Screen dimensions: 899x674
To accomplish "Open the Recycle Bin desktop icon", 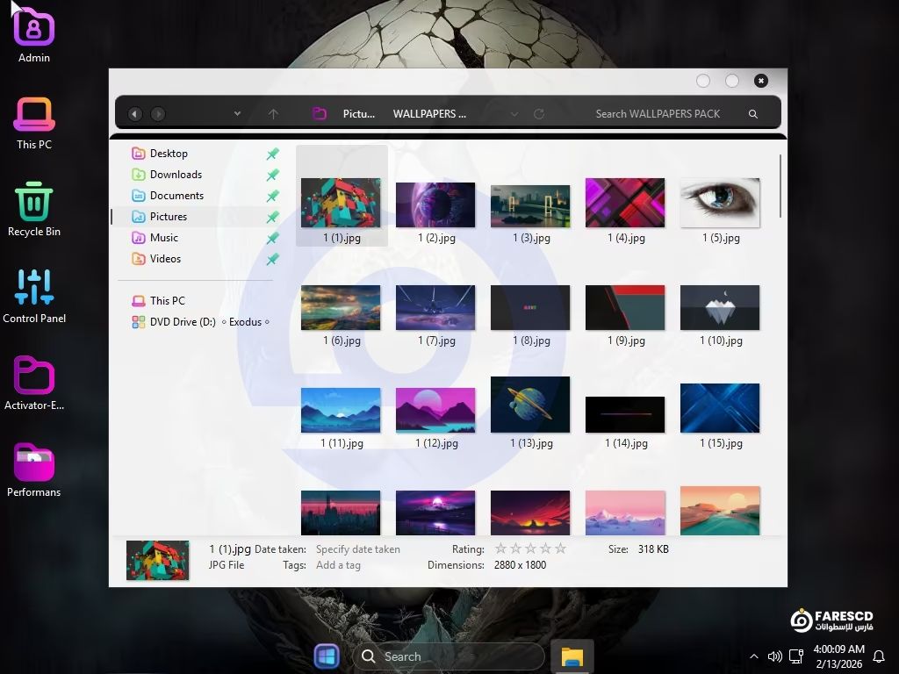I will (x=33, y=201).
